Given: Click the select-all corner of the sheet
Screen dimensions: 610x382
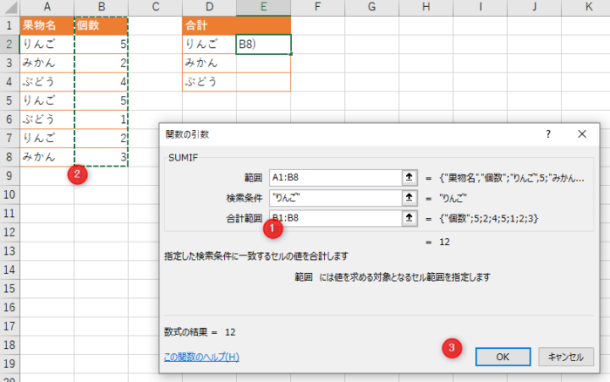Looking at the screenshot, I should click(x=9, y=8).
